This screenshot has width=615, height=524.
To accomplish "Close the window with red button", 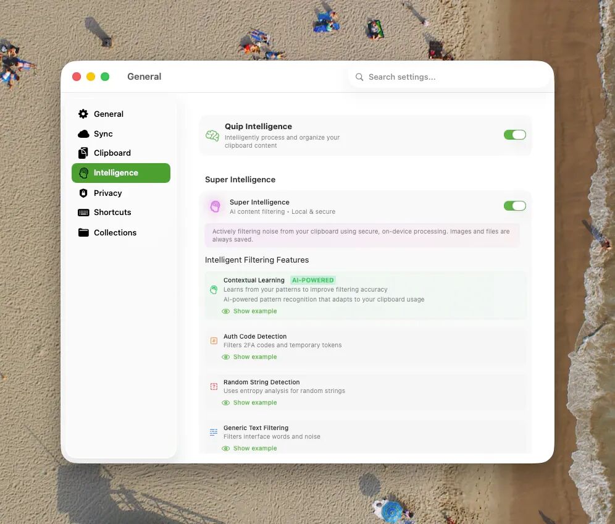I will tap(77, 77).
